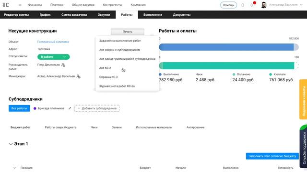307x172 pixels.
Task: Switch to the График tab
Action: pyautogui.click(x=45, y=15)
